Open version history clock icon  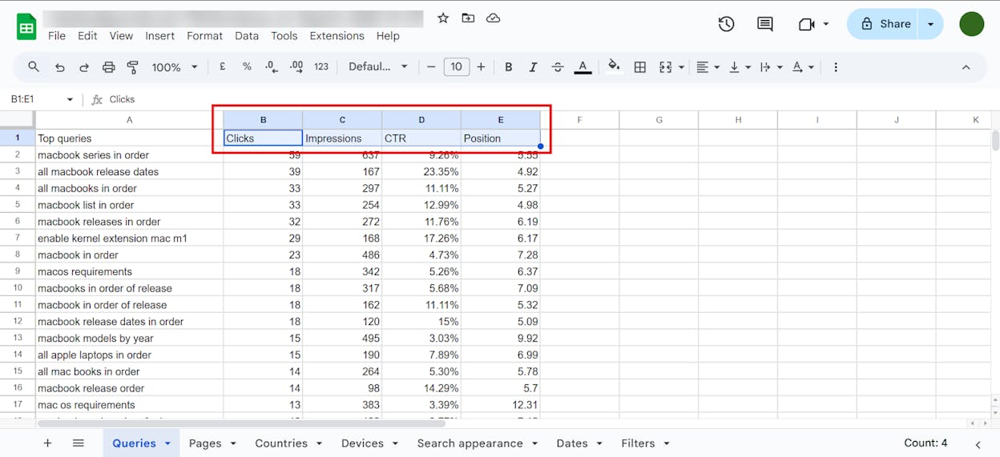[x=726, y=24]
